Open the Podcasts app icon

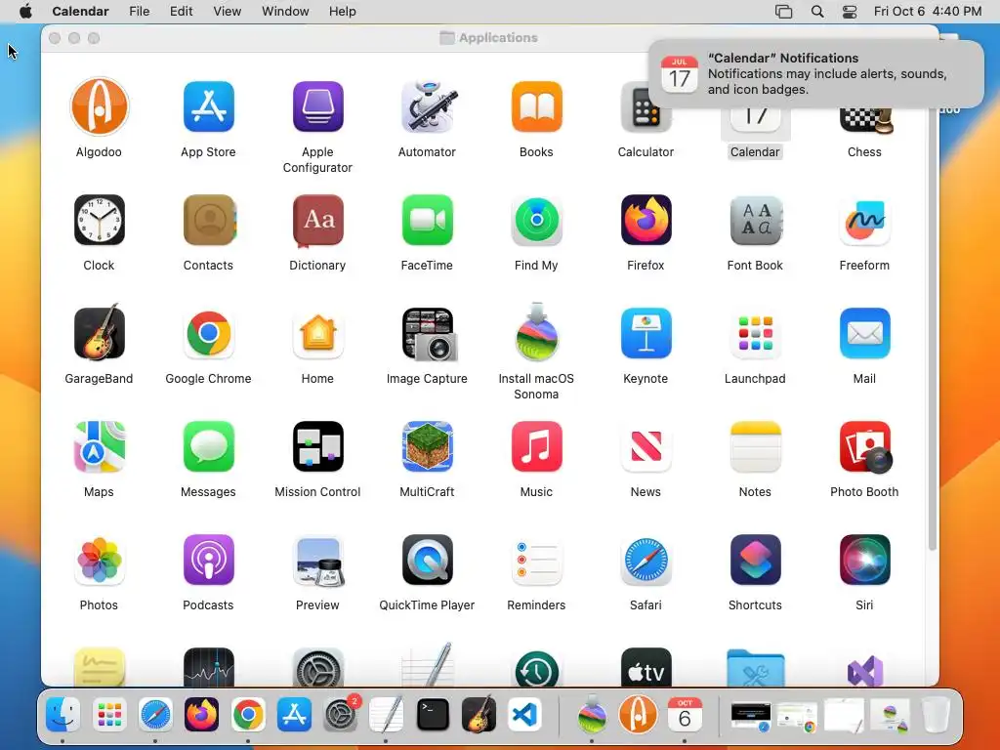pos(209,560)
